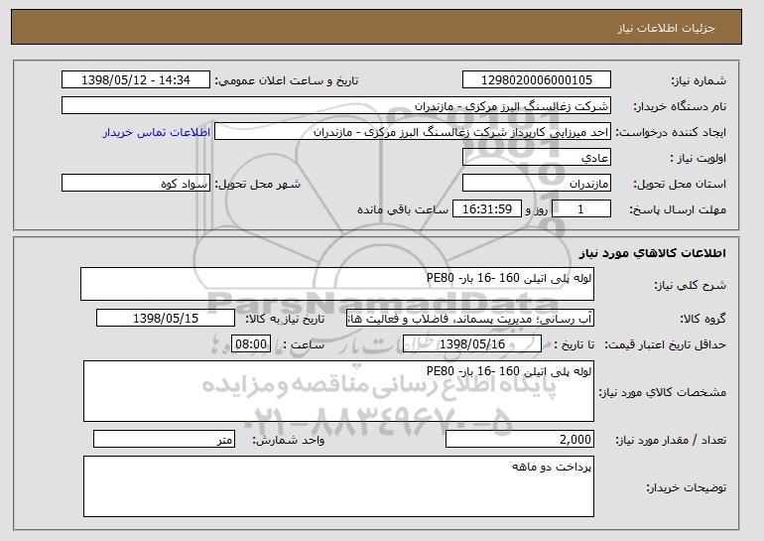
Task: Select the quantity field showing 2,000
Action: [x=520, y=439]
